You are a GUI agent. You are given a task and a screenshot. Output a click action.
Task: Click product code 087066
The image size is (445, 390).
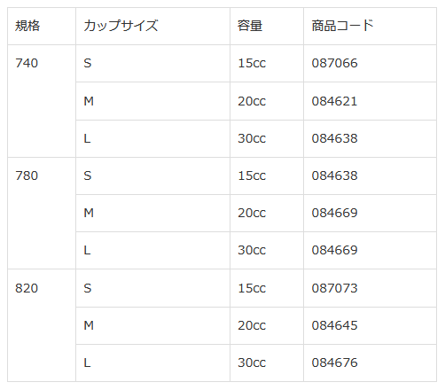click(334, 63)
